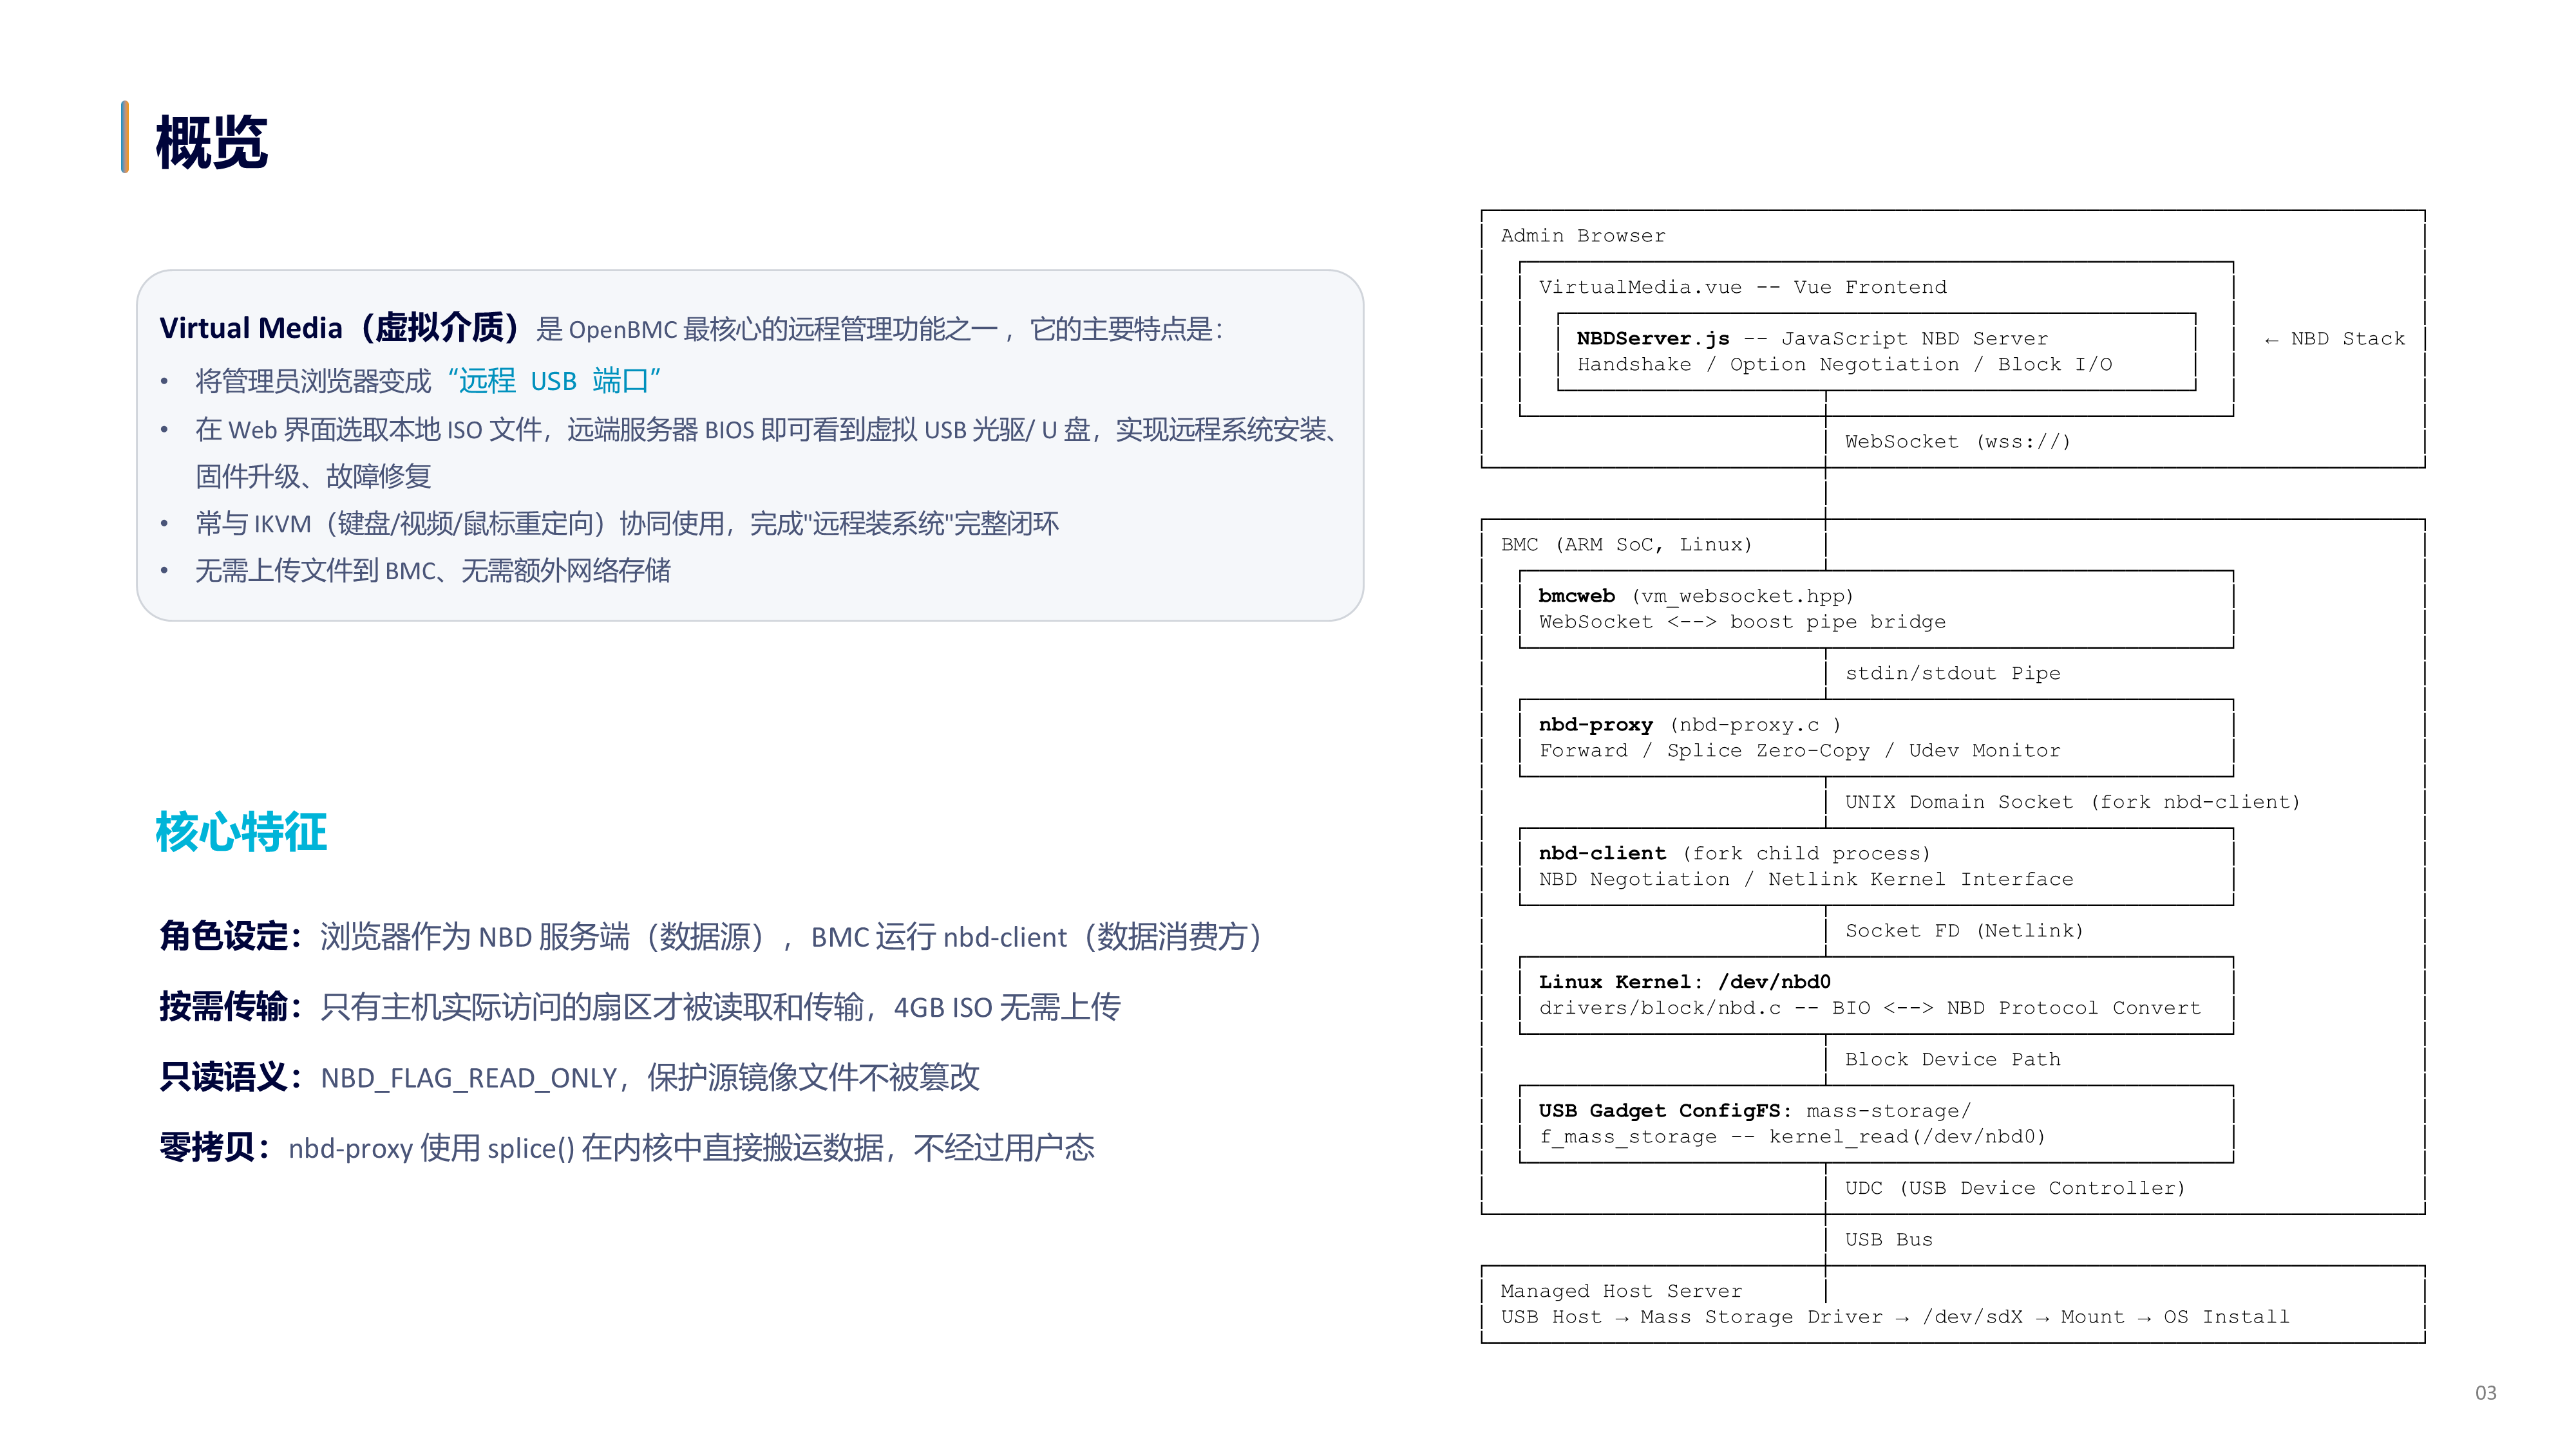2576x1448 pixels.
Task: Select the stdin/stdout Pipe label
Action: point(1952,674)
